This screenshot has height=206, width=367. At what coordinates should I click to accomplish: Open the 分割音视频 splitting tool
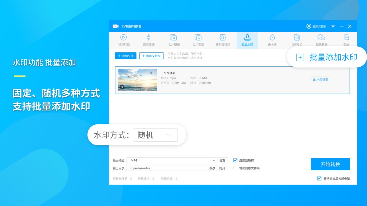[x=222, y=40]
